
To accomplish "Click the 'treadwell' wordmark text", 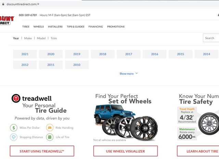I will pyautogui.click(x=37, y=98).
